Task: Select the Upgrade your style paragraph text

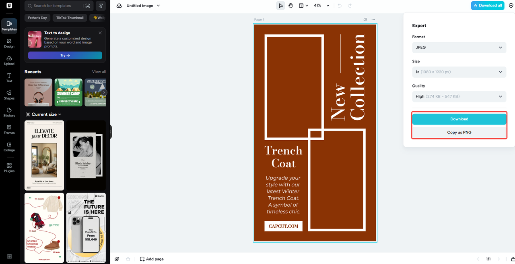Action: pos(283,195)
